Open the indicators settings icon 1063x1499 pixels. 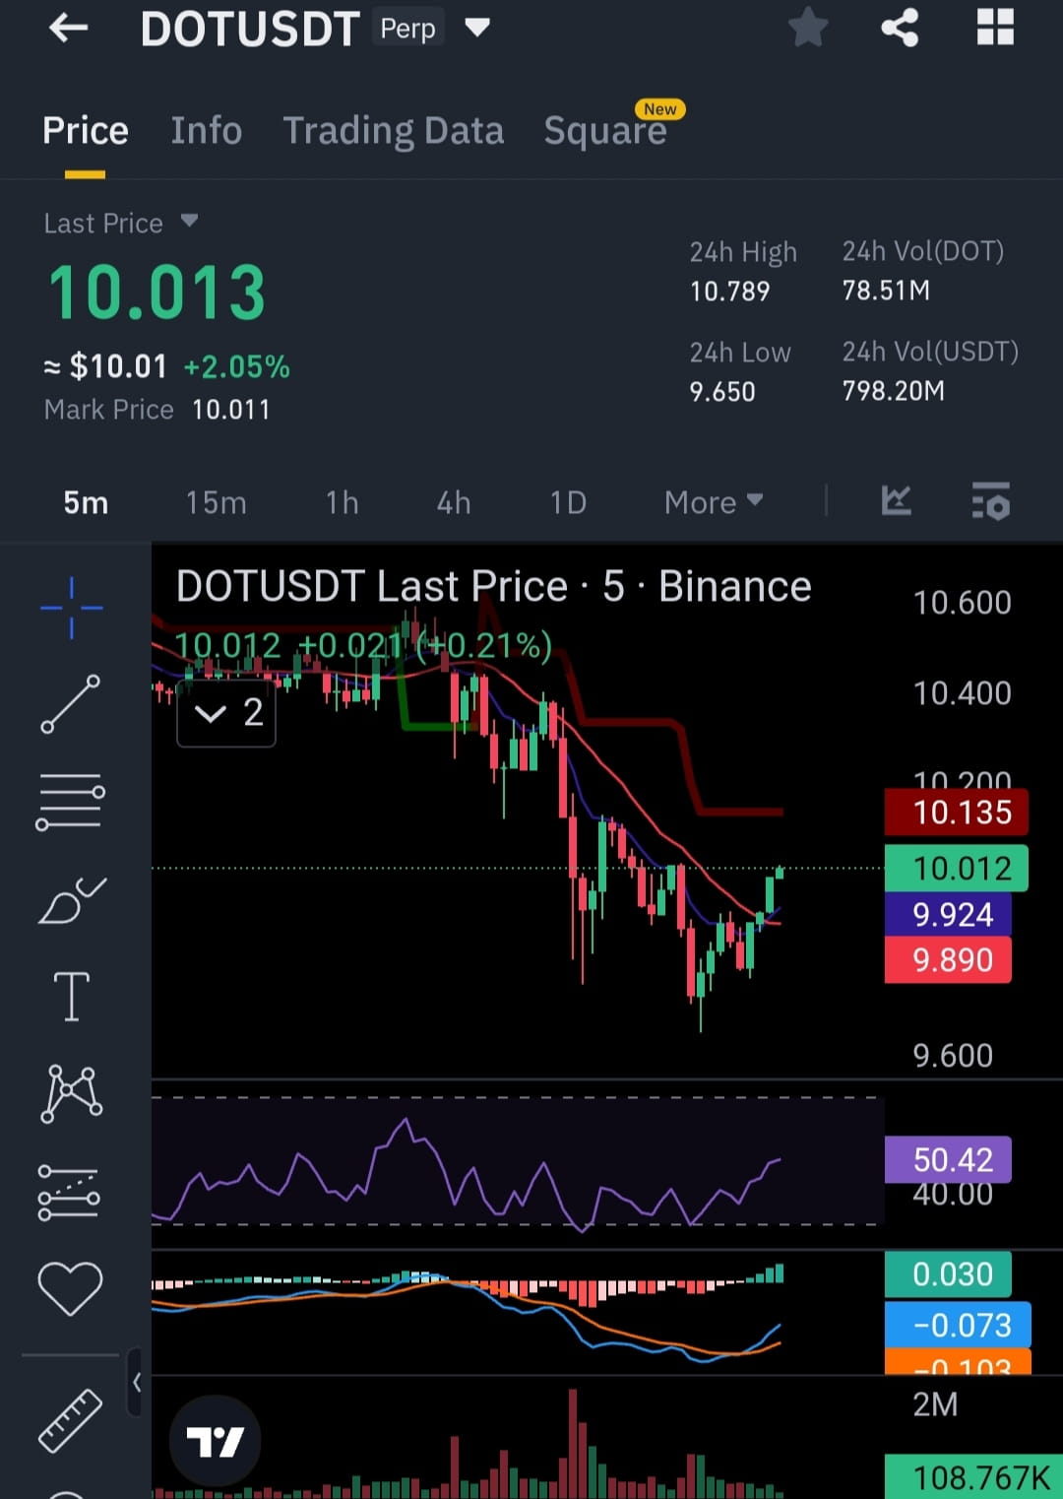coord(990,501)
